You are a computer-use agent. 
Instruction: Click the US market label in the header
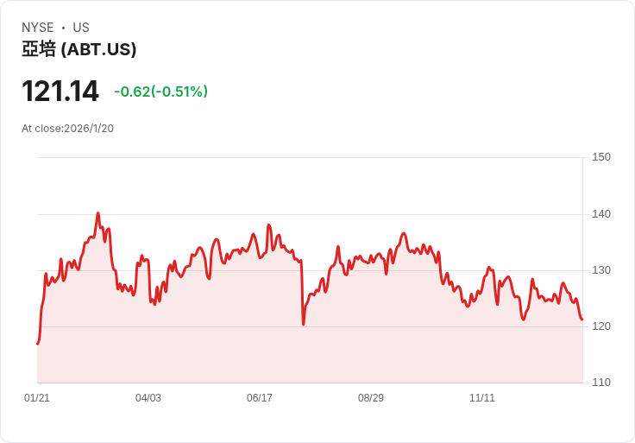[81, 28]
